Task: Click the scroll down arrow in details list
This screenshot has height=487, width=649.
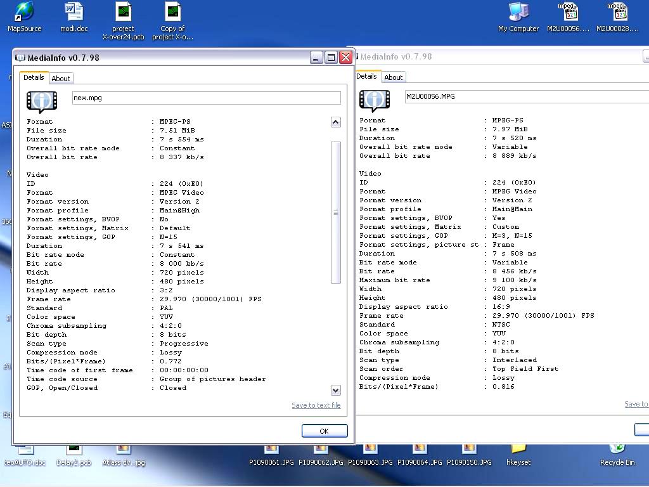Action: (x=335, y=391)
